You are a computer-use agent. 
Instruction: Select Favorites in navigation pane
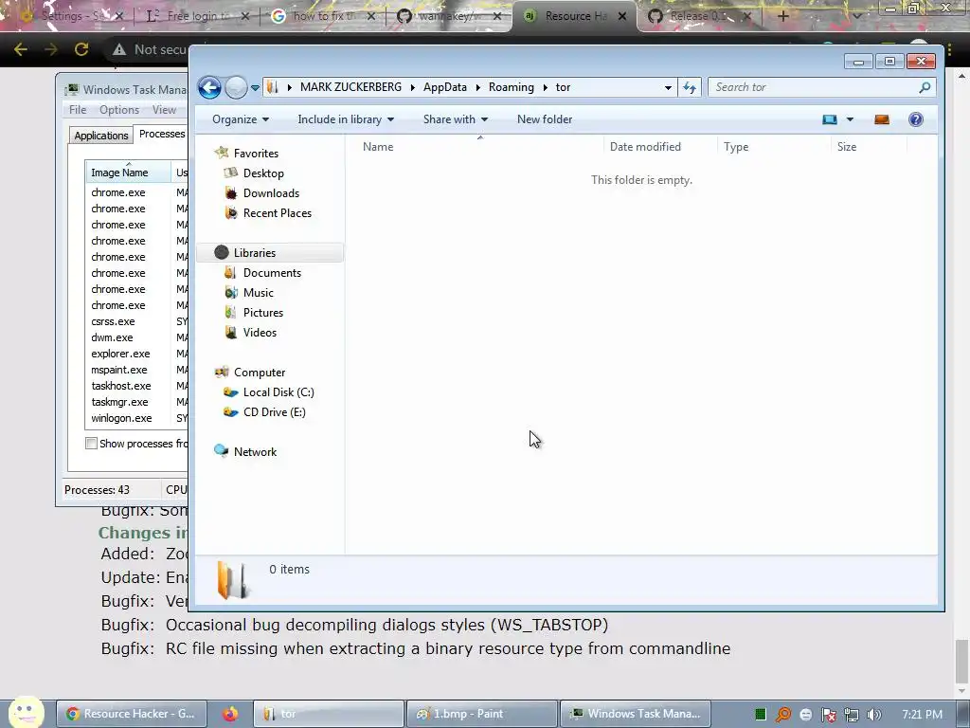pos(256,153)
